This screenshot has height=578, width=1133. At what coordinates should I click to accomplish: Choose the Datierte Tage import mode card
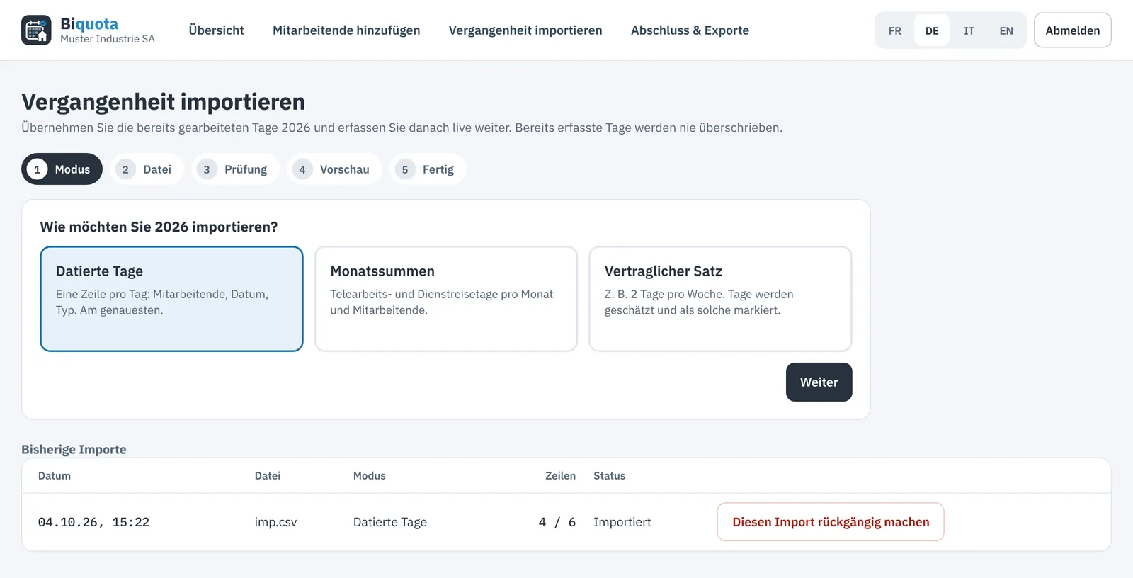pos(171,299)
